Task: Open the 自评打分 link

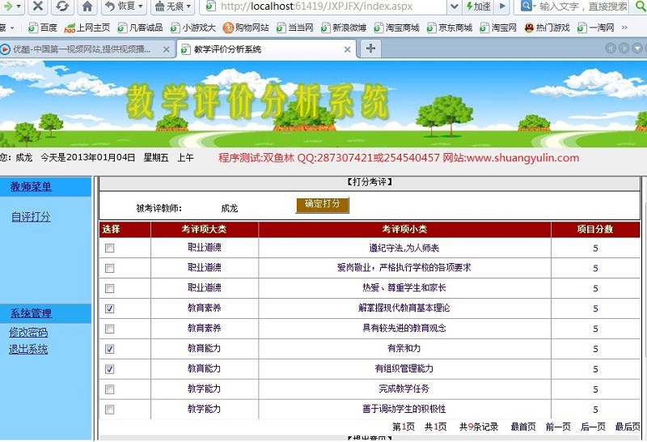Action: (31, 217)
